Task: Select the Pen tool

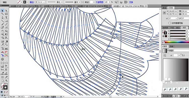Action: (x=3, y=18)
